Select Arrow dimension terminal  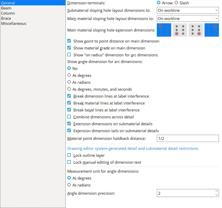(x=159, y=3)
